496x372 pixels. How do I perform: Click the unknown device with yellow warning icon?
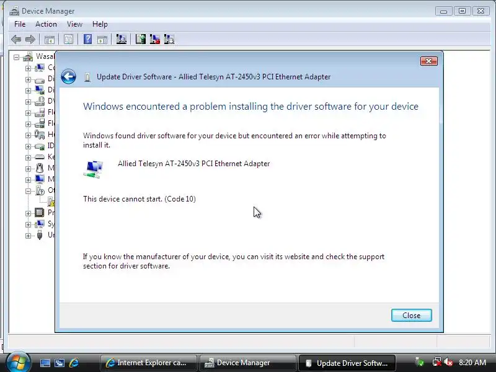pos(51,201)
